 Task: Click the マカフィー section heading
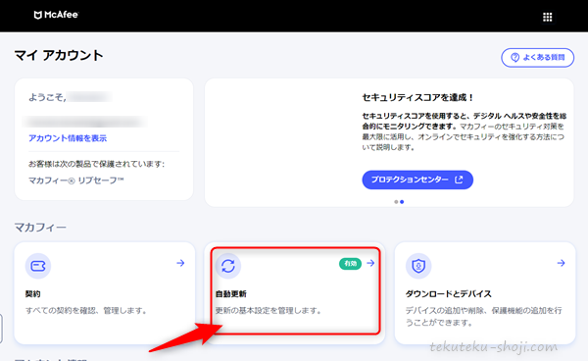[x=40, y=228]
